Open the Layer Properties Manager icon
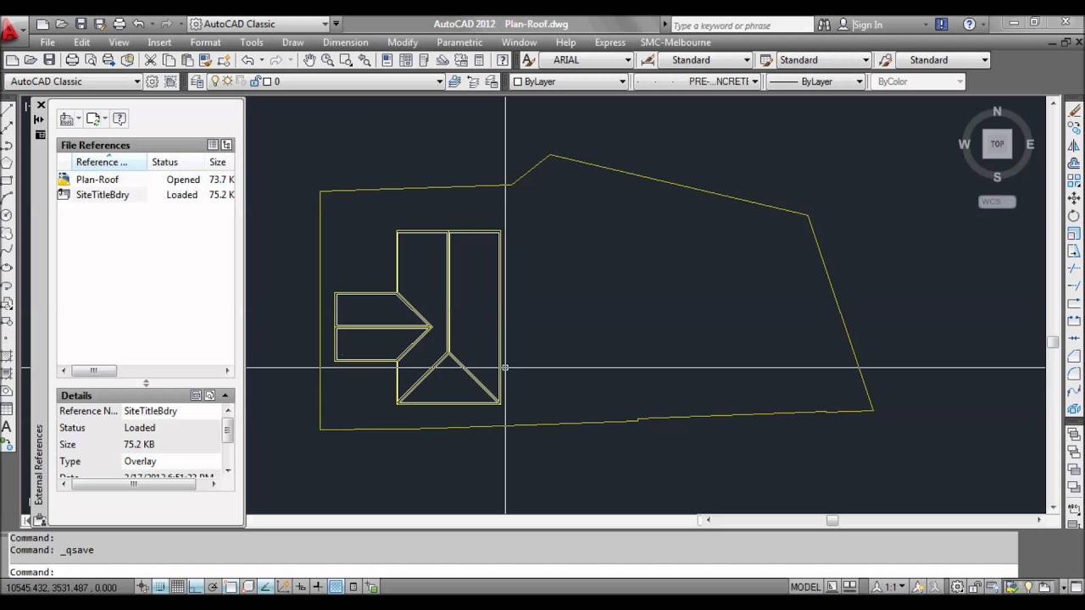Viewport: 1085px width, 610px height. tap(197, 81)
